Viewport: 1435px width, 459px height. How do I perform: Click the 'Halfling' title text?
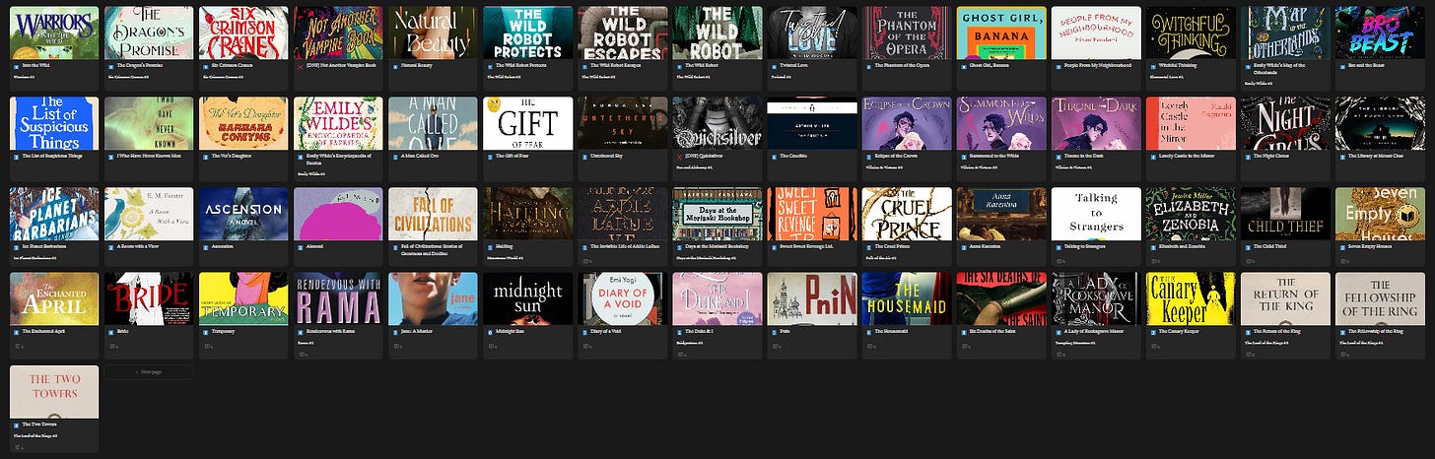coord(504,246)
